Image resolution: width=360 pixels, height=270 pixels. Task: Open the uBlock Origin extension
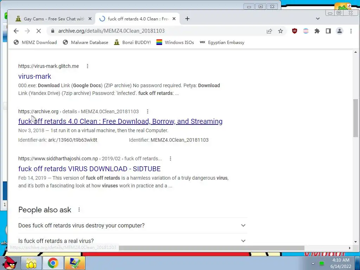(x=295, y=31)
